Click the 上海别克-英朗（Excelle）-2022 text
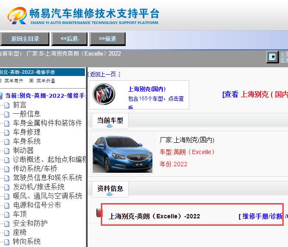Viewport: 288px width, 247px height. 154,216
